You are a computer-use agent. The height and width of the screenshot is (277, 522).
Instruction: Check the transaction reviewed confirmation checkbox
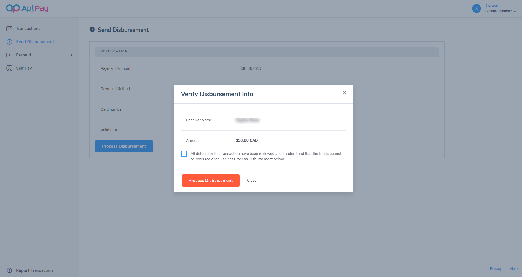[x=184, y=154]
